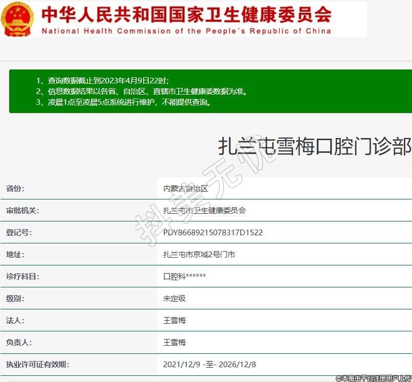
Task: Select the license validity date range
Action: click(210, 365)
